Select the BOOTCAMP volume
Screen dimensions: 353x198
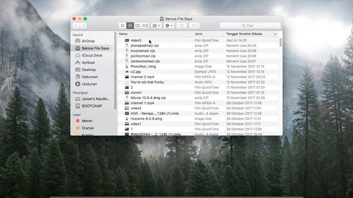93,106
